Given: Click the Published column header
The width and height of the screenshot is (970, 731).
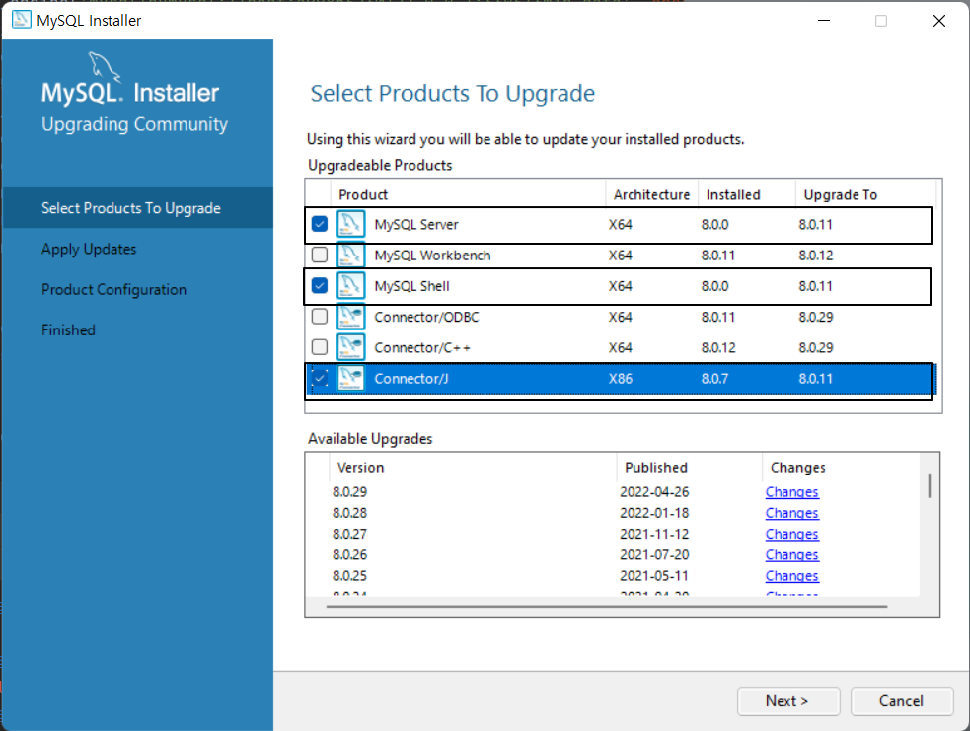Looking at the screenshot, I should 690,468.
